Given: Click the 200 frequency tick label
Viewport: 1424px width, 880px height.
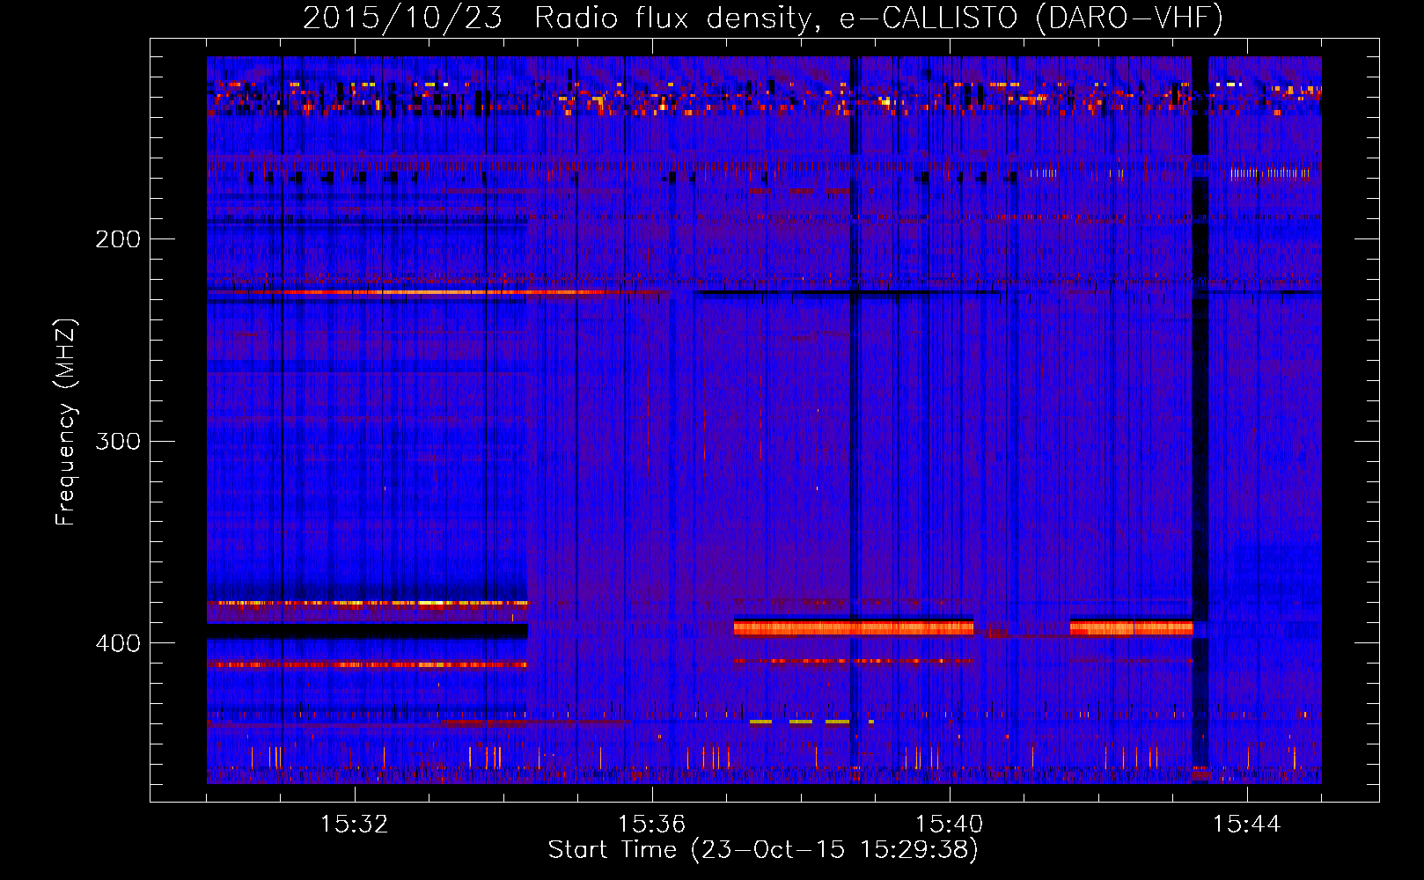Looking at the screenshot, I should click(118, 239).
